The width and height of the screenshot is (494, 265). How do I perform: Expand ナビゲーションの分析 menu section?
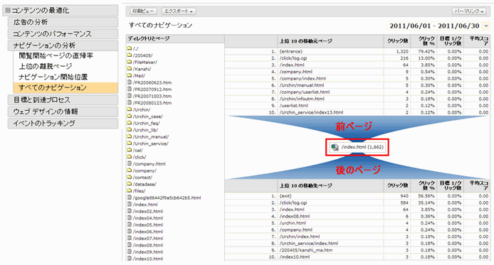(x=63, y=45)
